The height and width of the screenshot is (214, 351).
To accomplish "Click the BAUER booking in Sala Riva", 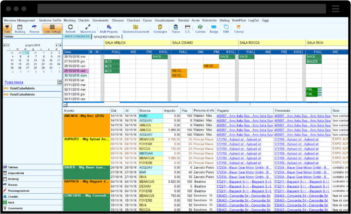I will (x=314, y=62).
